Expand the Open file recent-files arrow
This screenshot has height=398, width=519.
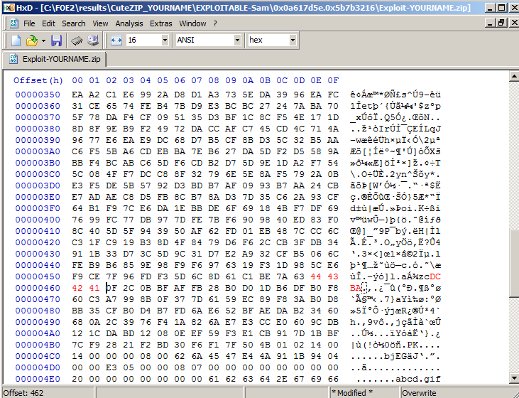[43, 41]
